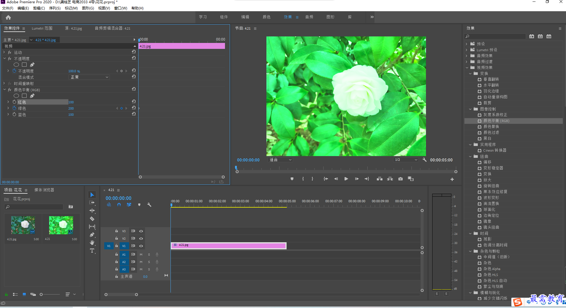Click the Extract button in program monitor

tap(390, 179)
